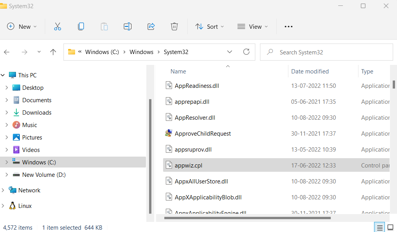This screenshot has width=397, height=232.
Task: Click the Linux penguin icon
Action: [12, 206]
